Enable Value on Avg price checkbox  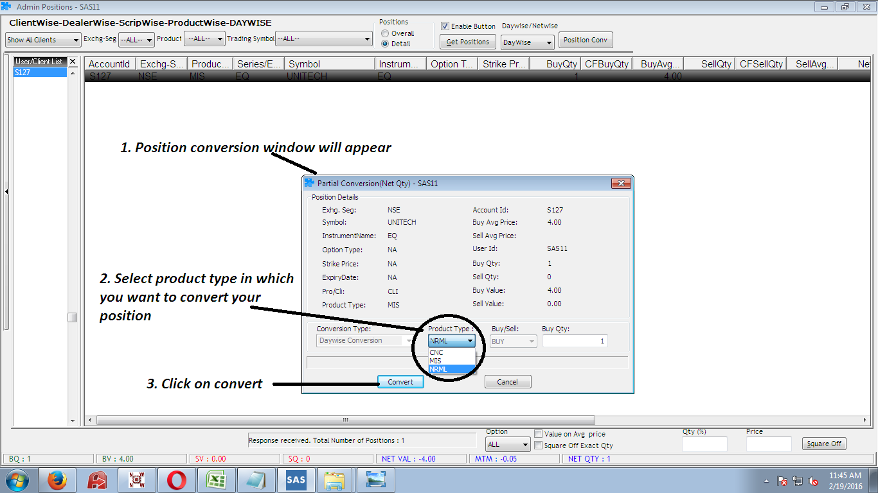(x=539, y=434)
